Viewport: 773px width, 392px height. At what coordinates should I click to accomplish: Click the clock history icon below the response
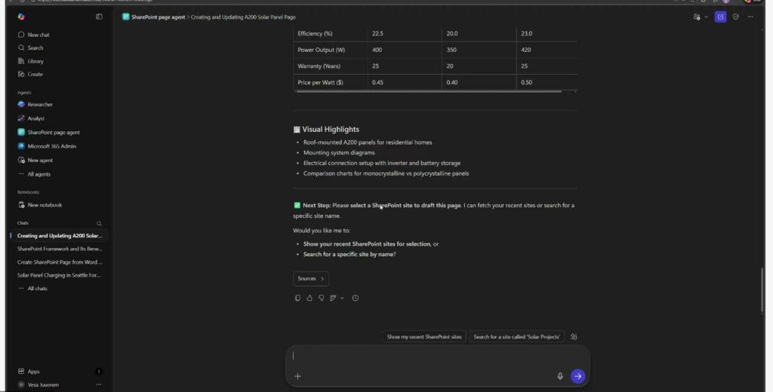tap(355, 298)
